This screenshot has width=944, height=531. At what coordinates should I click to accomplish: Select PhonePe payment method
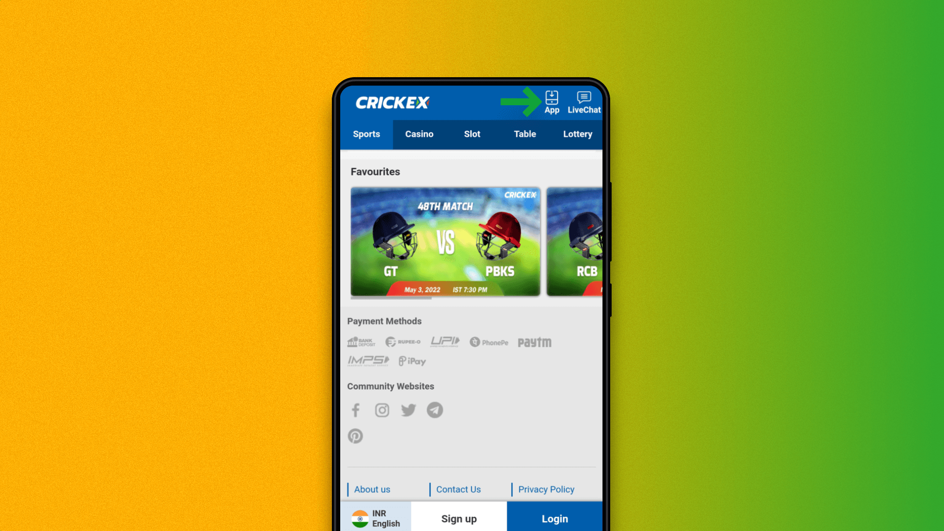coord(488,342)
